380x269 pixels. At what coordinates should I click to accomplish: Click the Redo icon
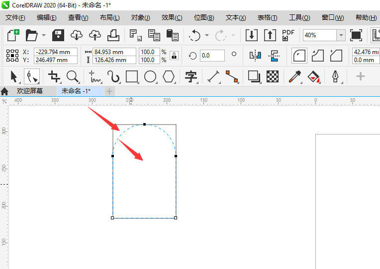(220, 36)
